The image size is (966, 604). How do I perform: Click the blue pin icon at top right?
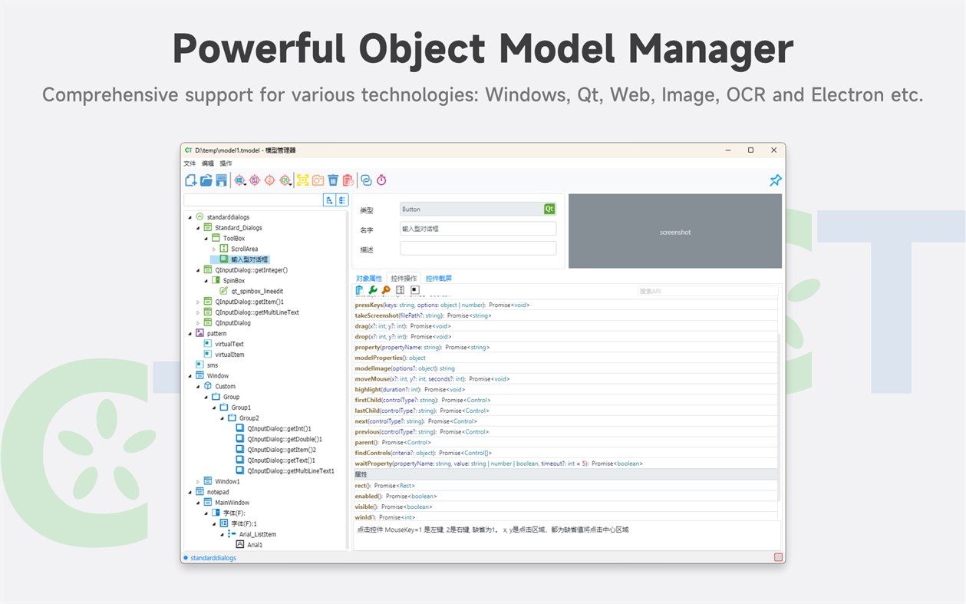click(x=776, y=180)
